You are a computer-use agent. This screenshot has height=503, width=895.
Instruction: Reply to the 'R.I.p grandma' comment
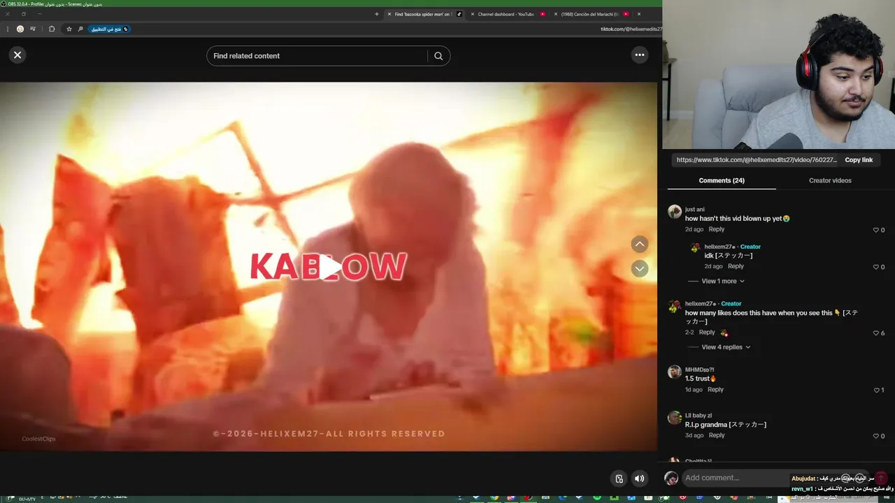717,435
